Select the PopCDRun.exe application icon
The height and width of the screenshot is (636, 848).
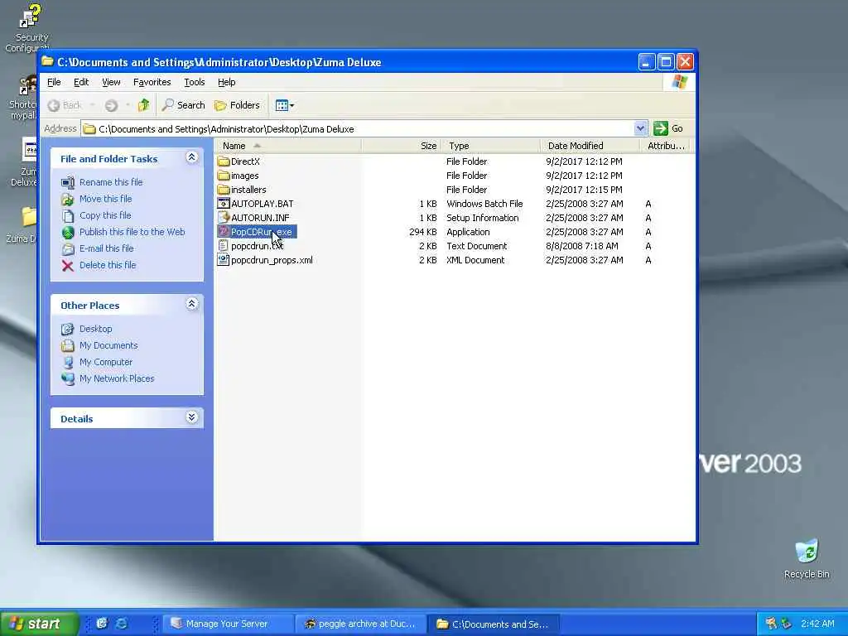point(224,232)
